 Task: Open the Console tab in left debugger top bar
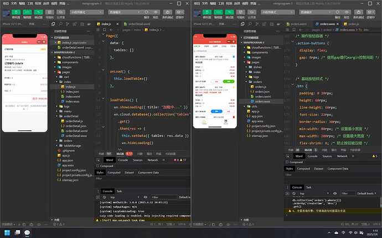(123, 160)
